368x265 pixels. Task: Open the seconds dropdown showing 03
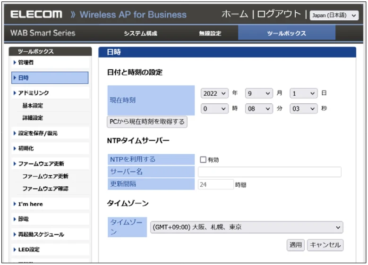(303, 109)
